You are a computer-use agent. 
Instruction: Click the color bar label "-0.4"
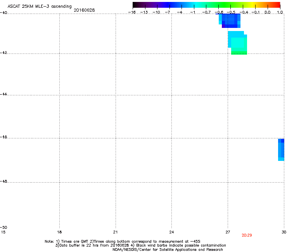(x=244, y=12)
